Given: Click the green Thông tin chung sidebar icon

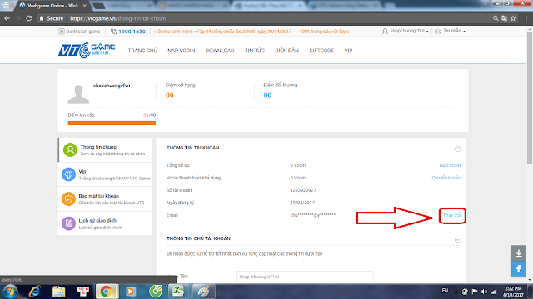Looking at the screenshot, I should pos(70,149).
